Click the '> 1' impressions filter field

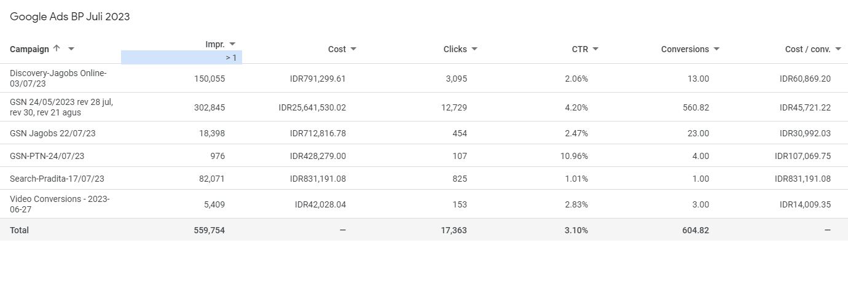(x=181, y=58)
